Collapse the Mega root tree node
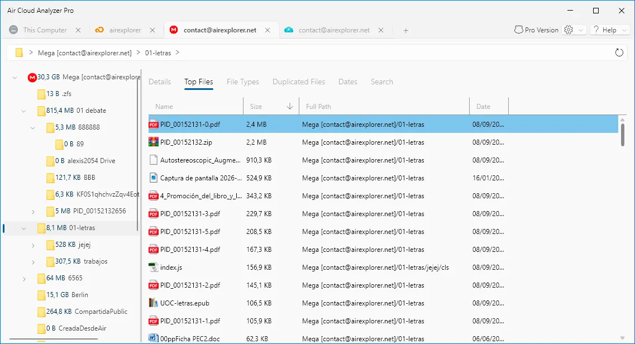Screen dimensions: 635x344 [x=15, y=77]
